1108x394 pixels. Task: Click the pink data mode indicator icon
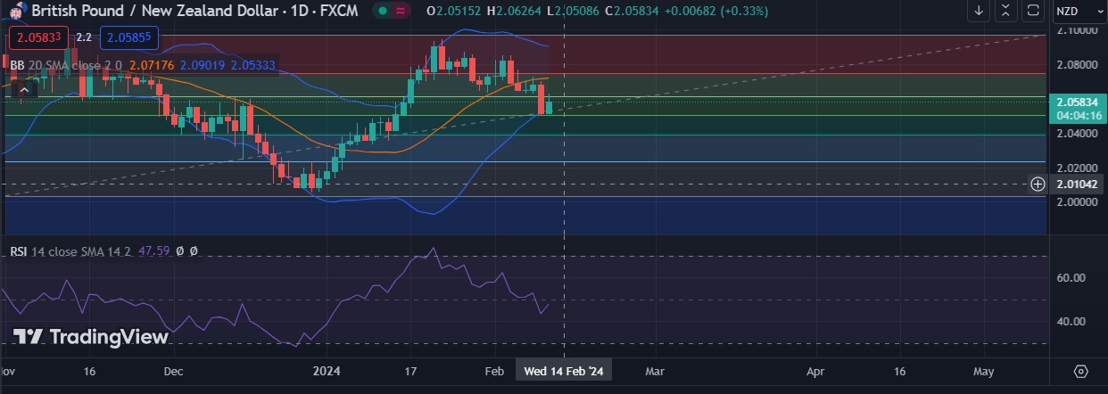point(401,11)
